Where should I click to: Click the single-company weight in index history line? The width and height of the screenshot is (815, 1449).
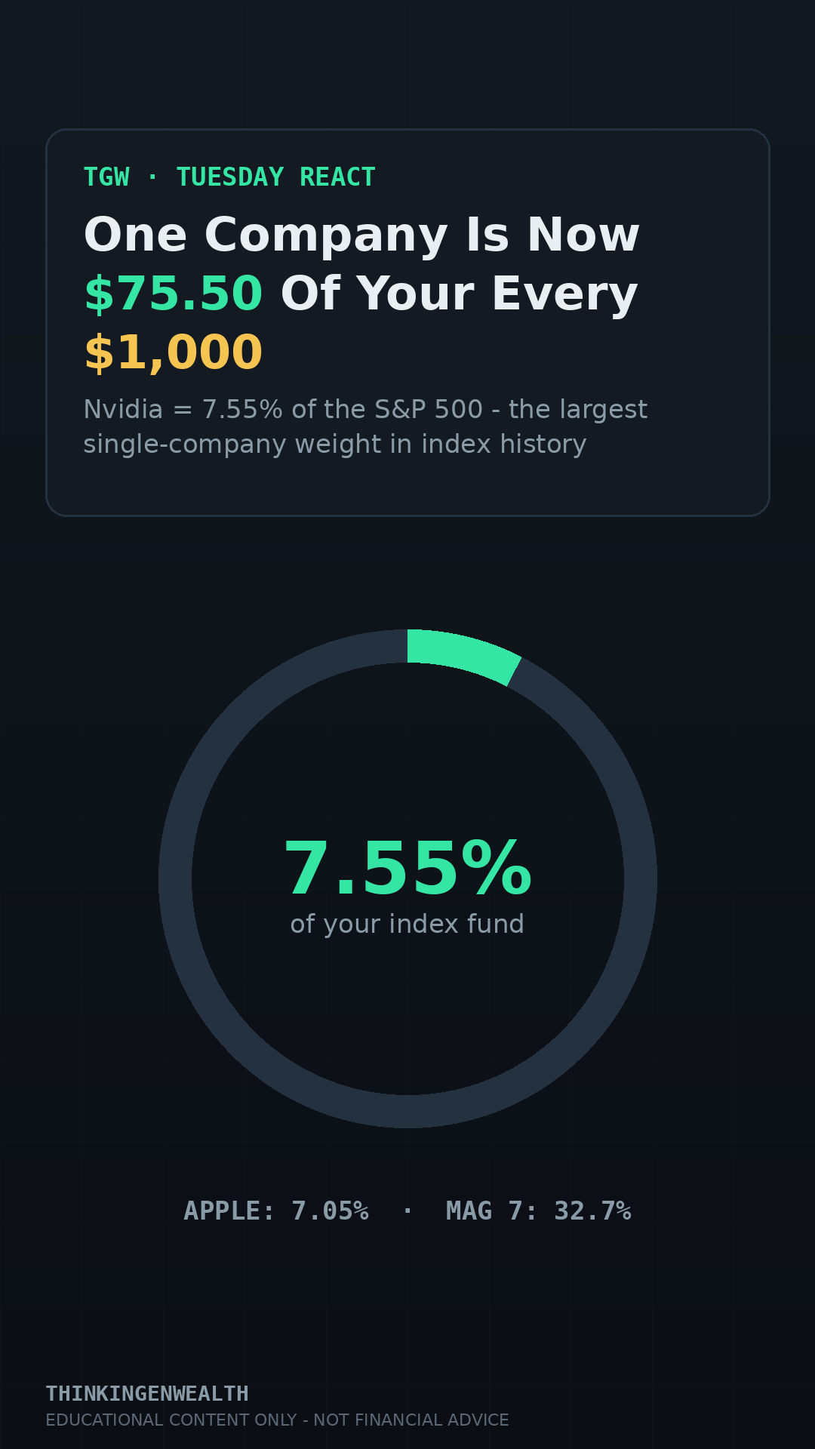point(334,445)
